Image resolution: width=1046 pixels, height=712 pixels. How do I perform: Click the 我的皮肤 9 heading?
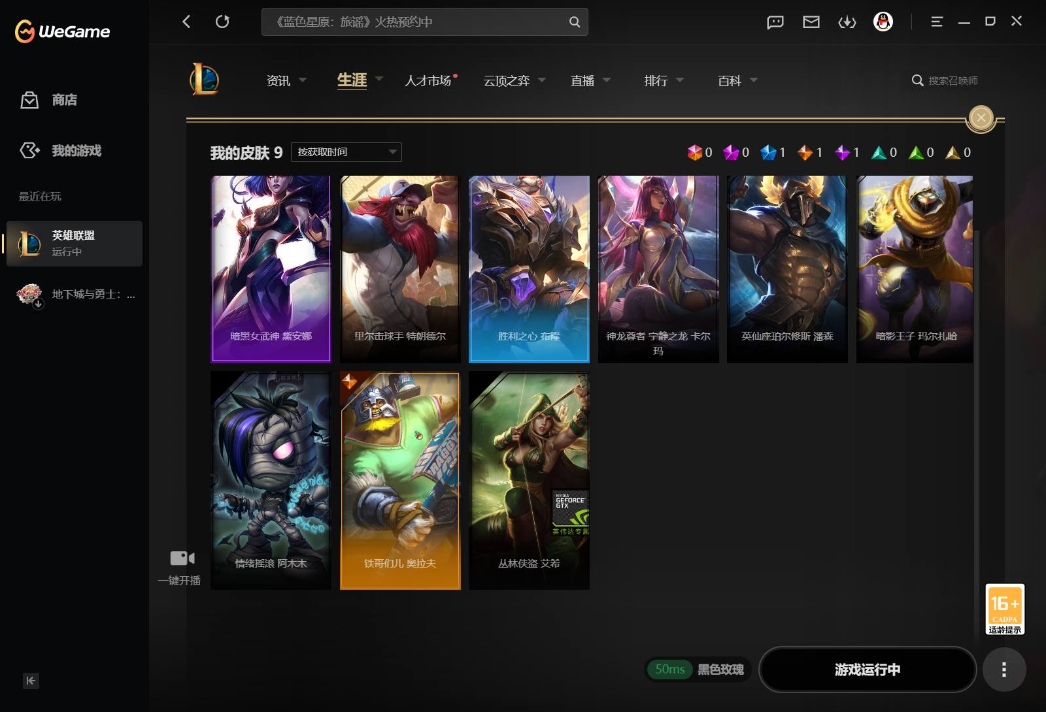246,153
